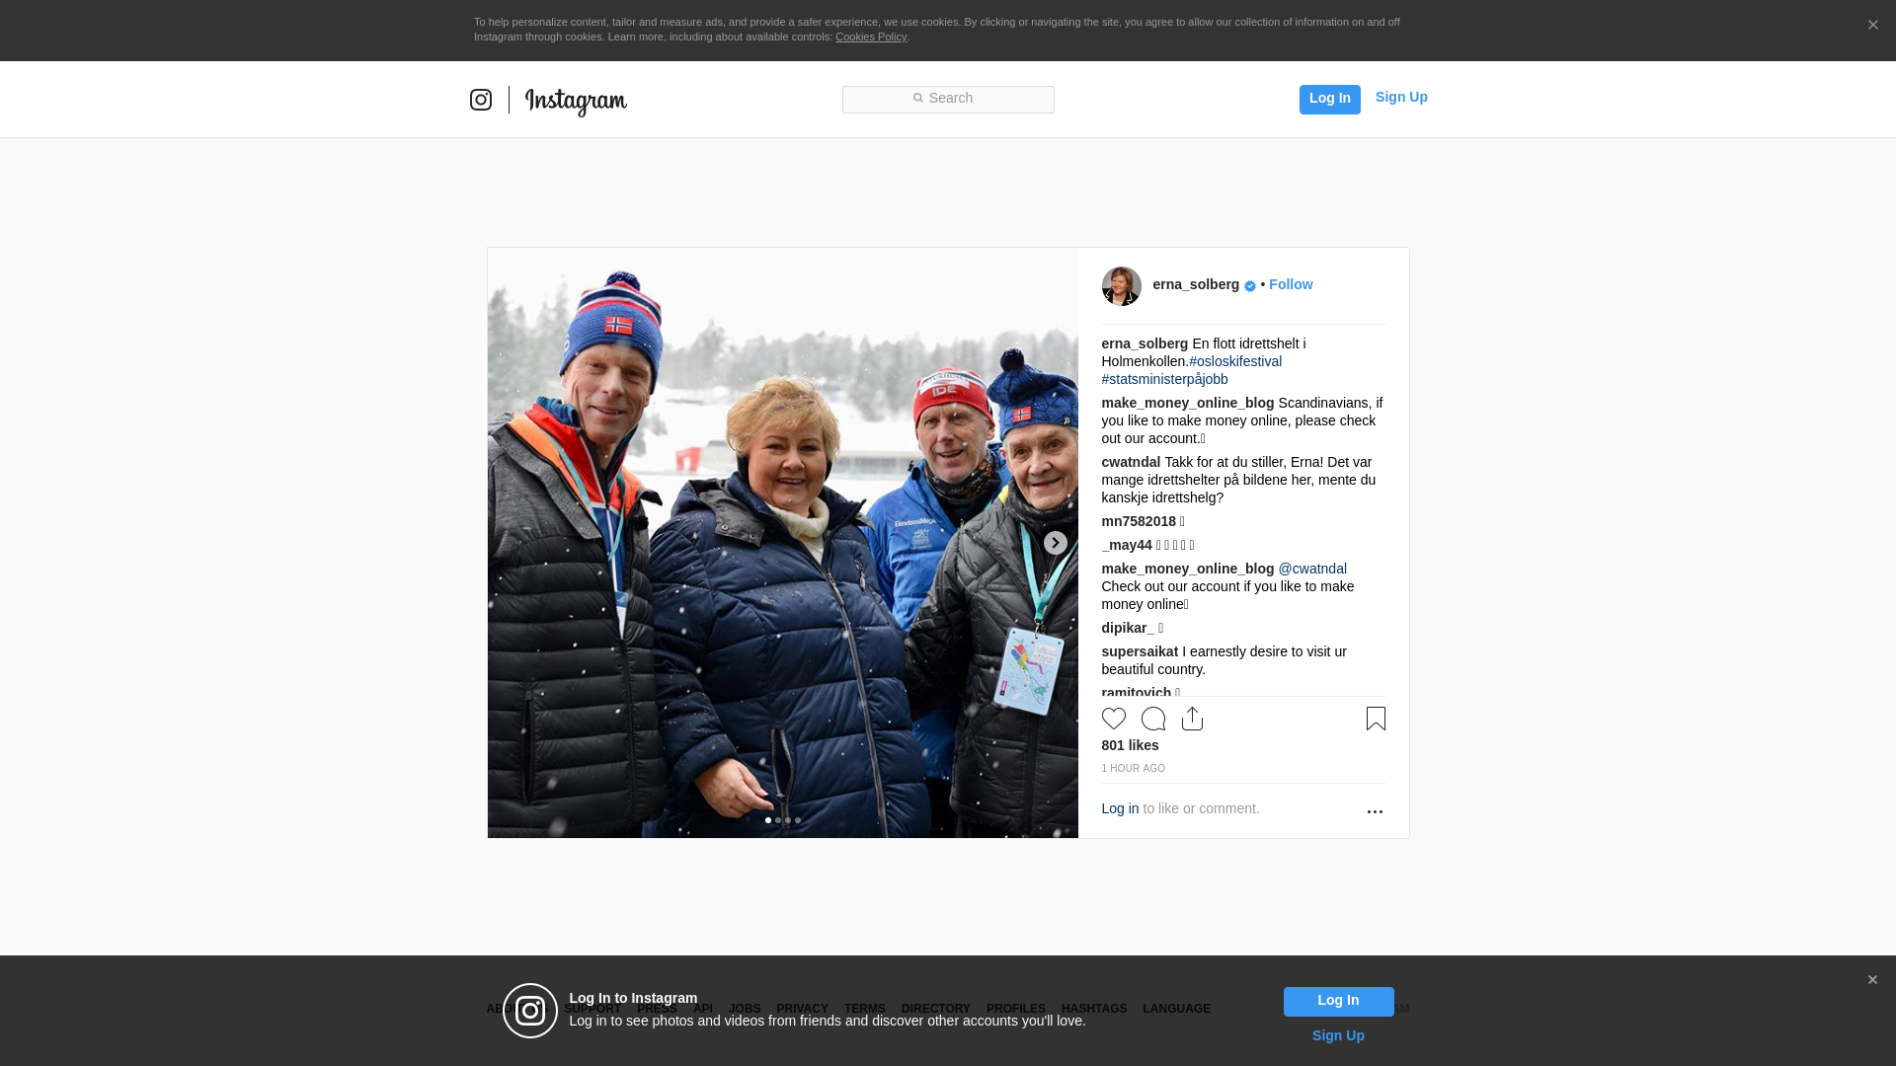Click the post photo
This screenshot has width=1896, height=1066.
(x=782, y=543)
